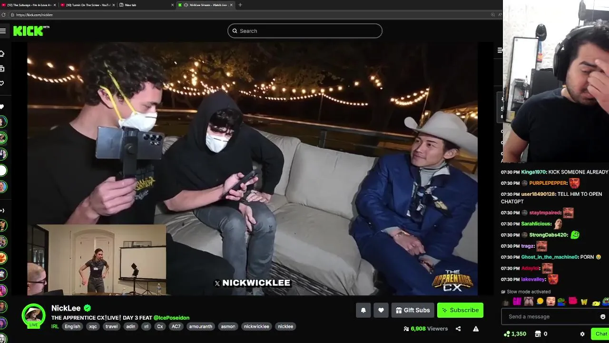Open @IcePoseidon mention link

pos(171,318)
